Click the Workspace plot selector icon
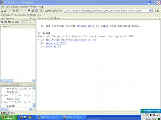This screenshot has width=161, height=120. pyautogui.click(x=17, y=22)
